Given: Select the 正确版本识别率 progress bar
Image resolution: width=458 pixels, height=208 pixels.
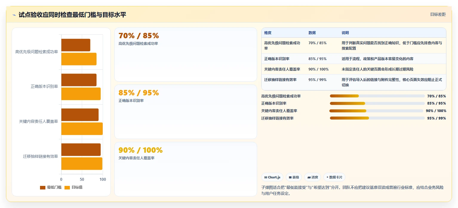Looking at the screenshot, I should tap(377, 103).
